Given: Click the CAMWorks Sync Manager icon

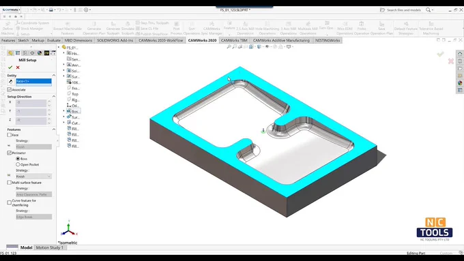Looking at the screenshot, I should tap(212, 29).
